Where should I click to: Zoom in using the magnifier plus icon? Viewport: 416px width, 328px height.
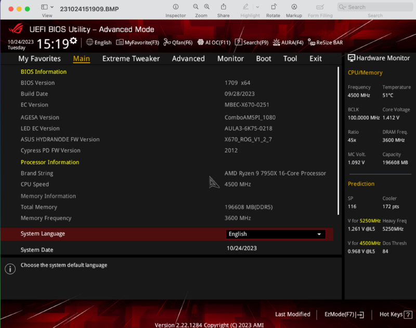coord(206,7)
